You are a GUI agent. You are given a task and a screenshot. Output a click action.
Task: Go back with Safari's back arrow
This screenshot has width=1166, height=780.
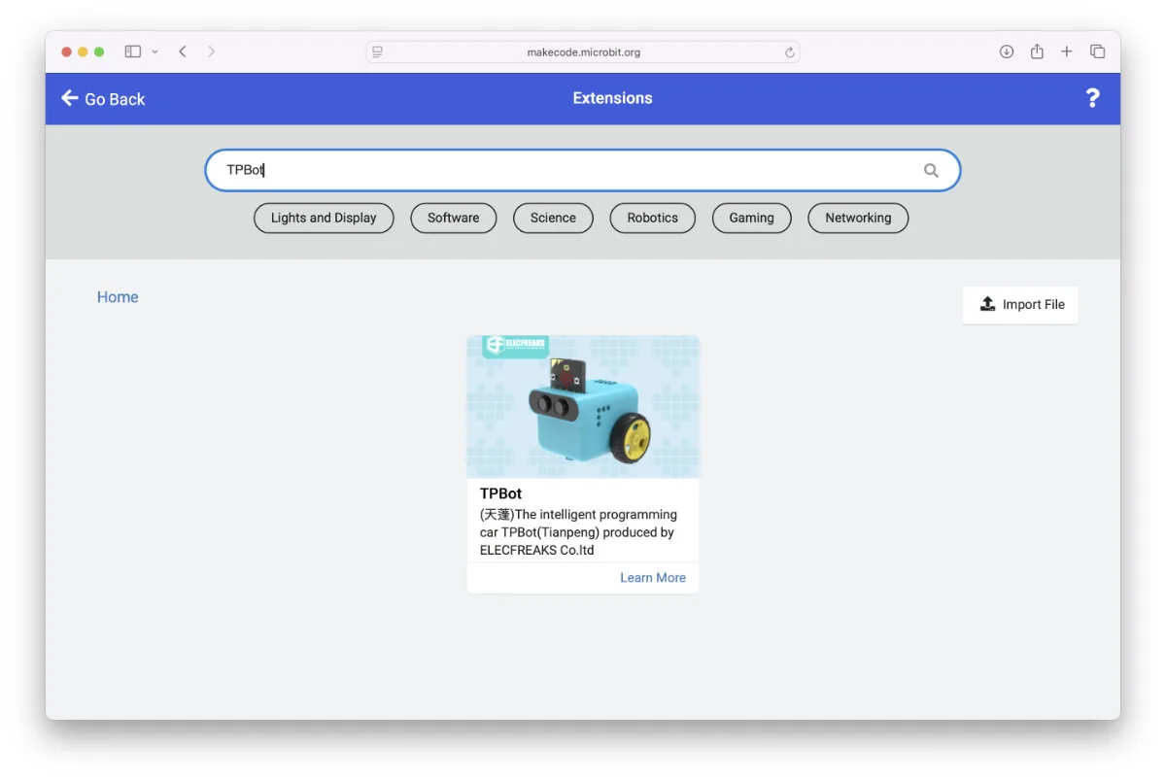(182, 51)
